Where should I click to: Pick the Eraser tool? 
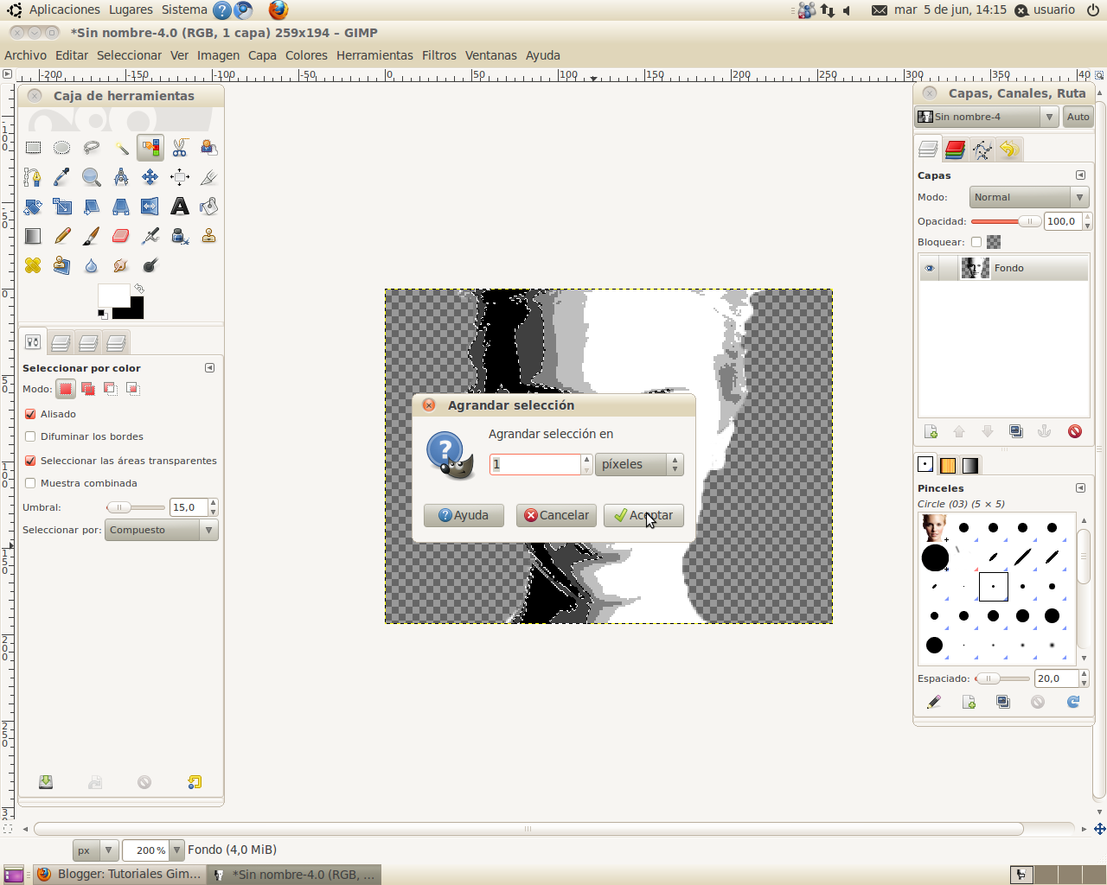click(120, 235)
